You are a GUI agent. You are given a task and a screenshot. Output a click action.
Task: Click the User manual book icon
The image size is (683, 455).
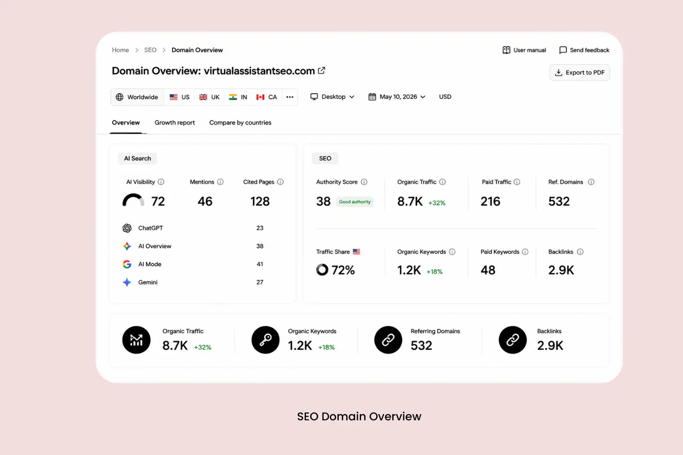(x=506, y=50)
